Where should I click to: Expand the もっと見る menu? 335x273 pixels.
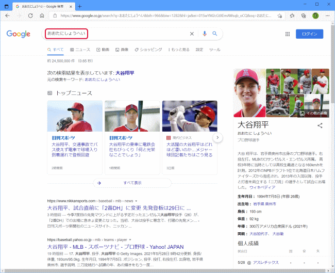[x=179, y=50]
